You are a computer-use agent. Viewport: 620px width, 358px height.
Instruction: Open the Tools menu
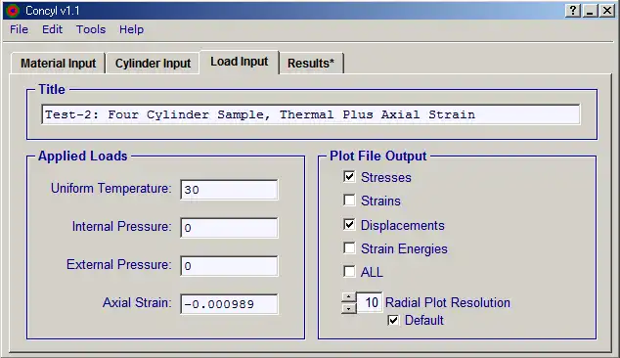point(91,29)
